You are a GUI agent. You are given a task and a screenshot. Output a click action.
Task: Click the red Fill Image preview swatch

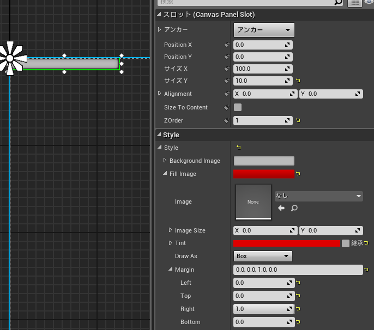coord(264,174)
